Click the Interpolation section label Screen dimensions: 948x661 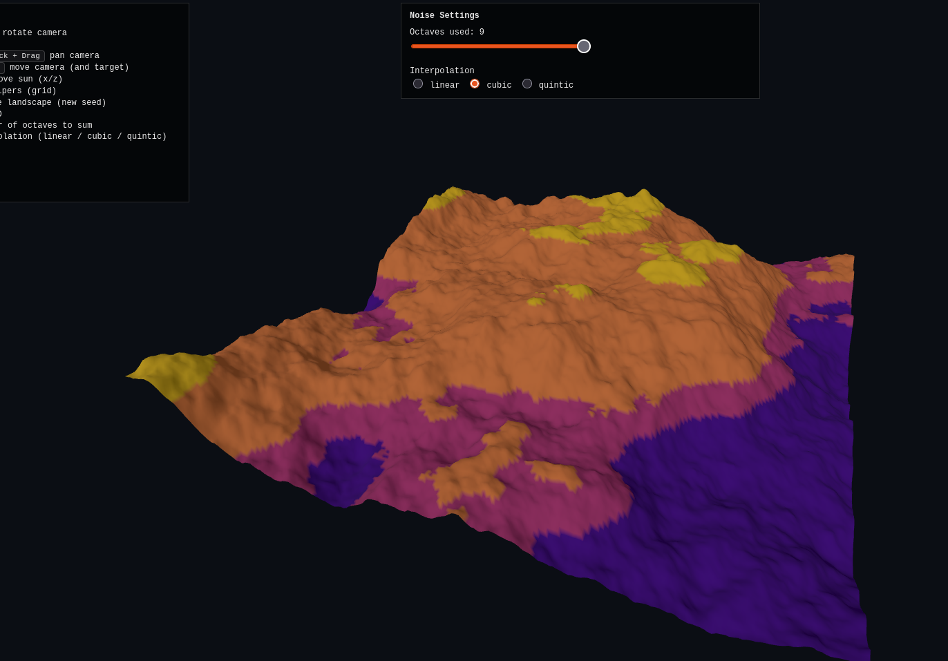[442, 71]
